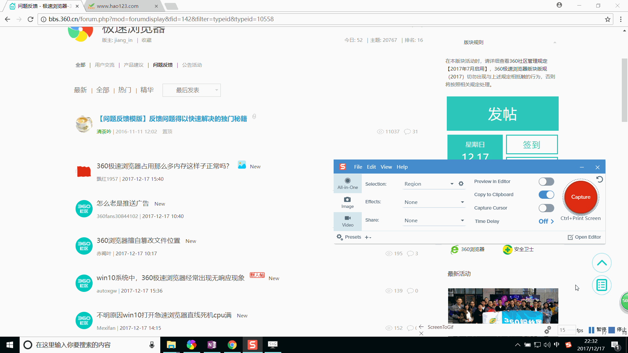Screen dimensions: 628x353
Task: Select the Image capture mode icon
Action: pos(348,202)
